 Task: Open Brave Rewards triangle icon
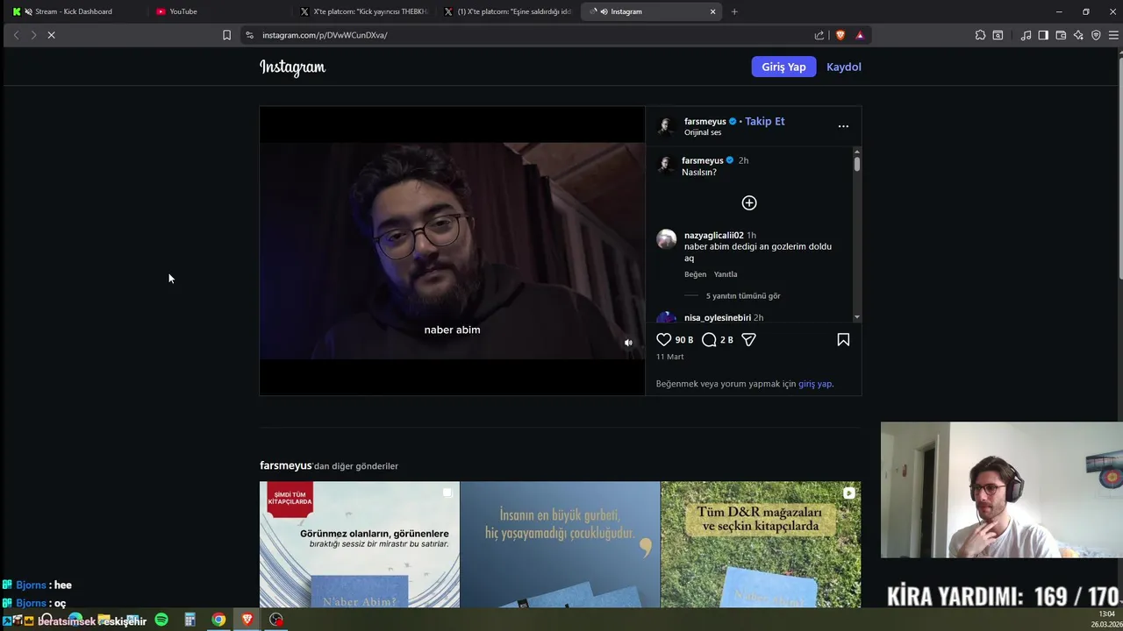point(860,35)
